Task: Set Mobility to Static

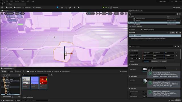Action: coord(146,61)
